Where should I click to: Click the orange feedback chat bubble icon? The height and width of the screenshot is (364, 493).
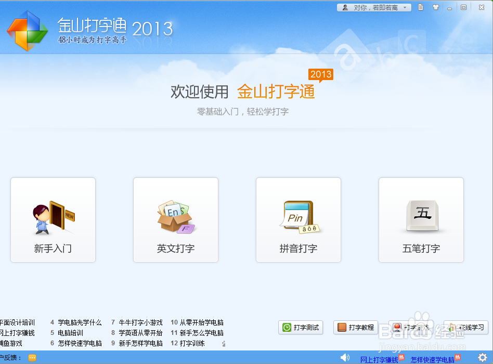pyautogui.click(x=32, y=358)
